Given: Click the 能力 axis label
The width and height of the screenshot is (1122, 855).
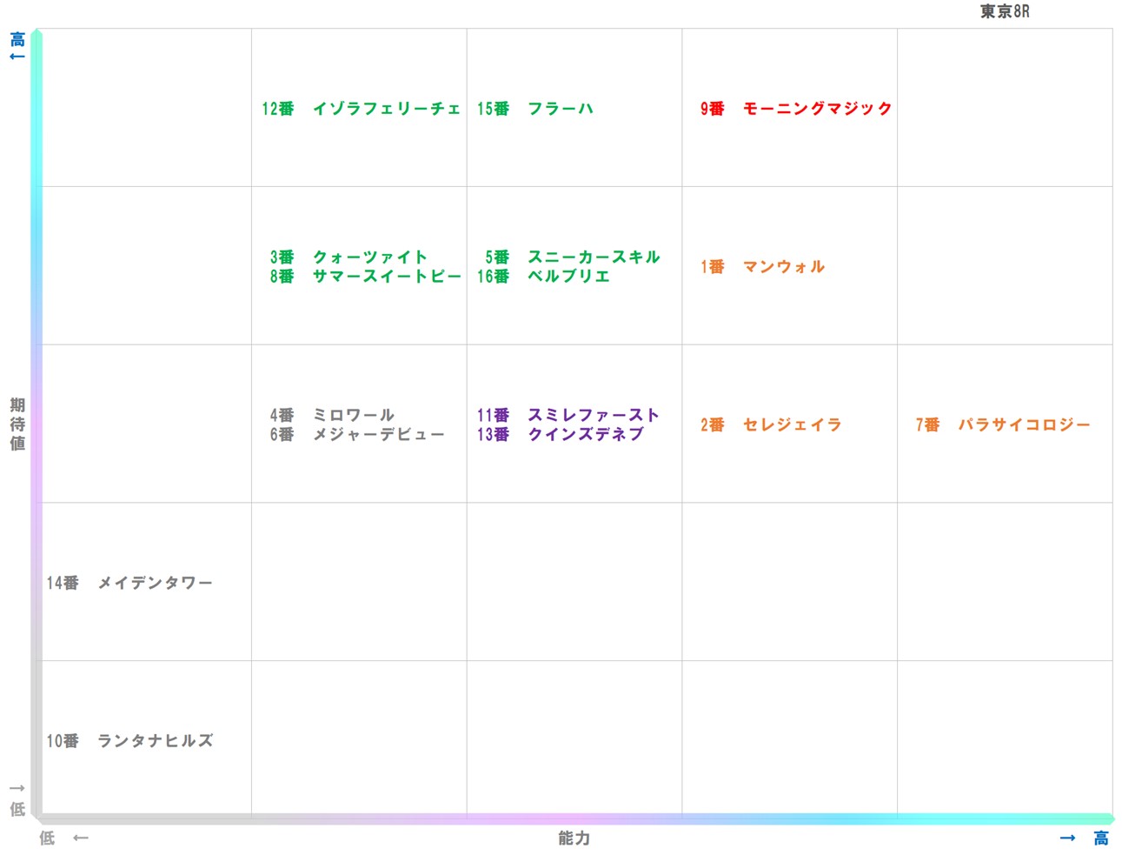Looking at the screenshot, I should point(573,838).
